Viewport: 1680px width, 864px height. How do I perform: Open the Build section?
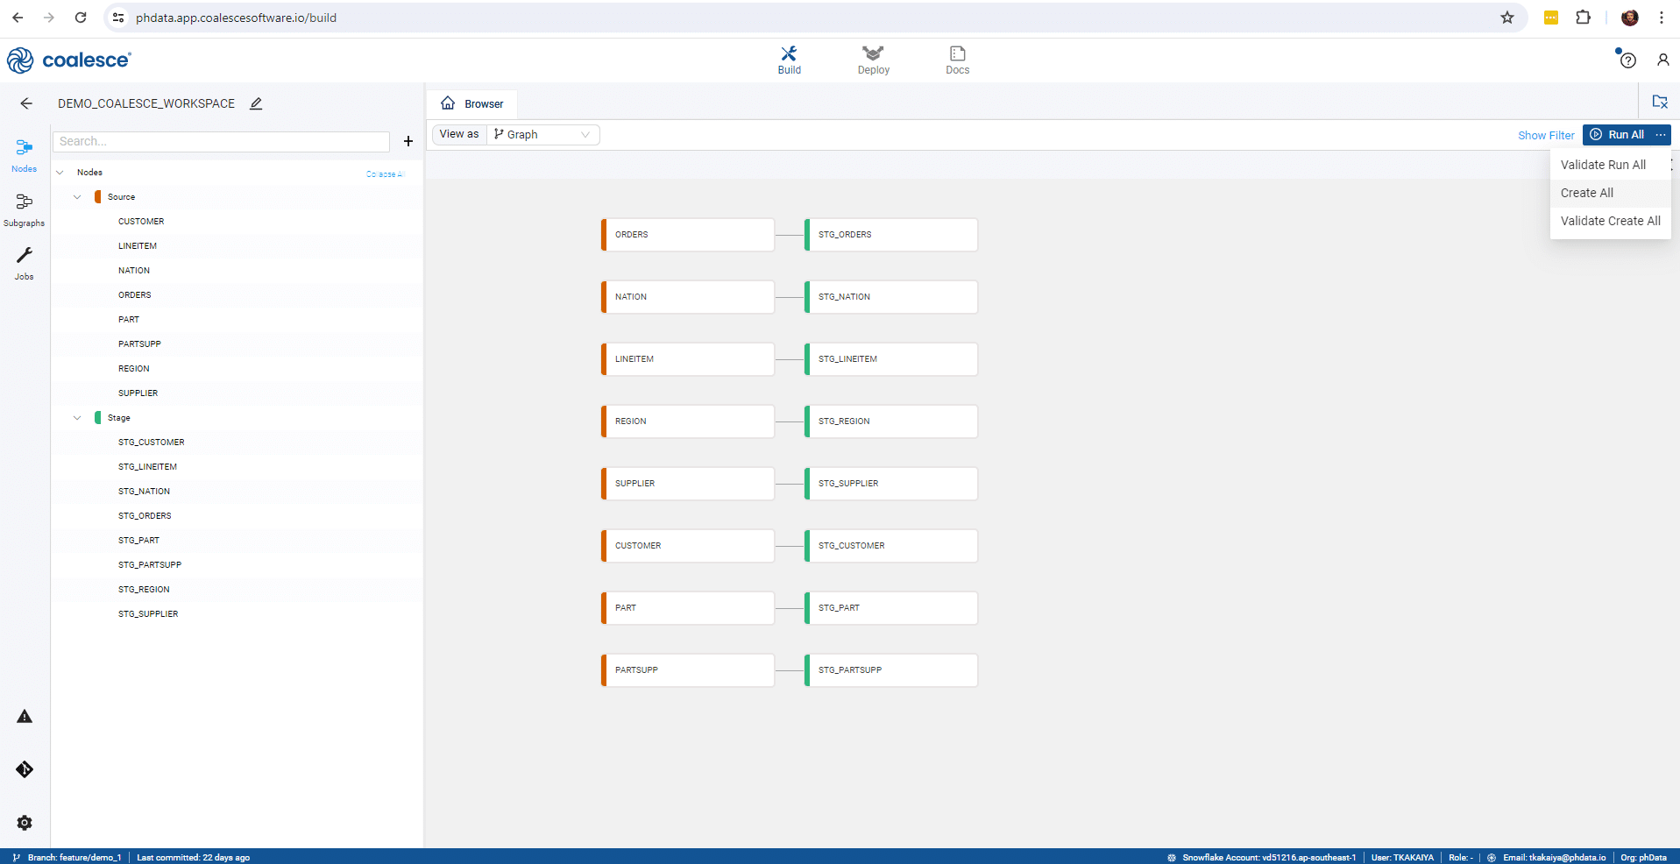(x=789, y=60)
